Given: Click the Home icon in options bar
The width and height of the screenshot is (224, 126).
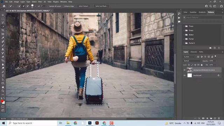Looking at the screenshot, I should tap(4, 6).
